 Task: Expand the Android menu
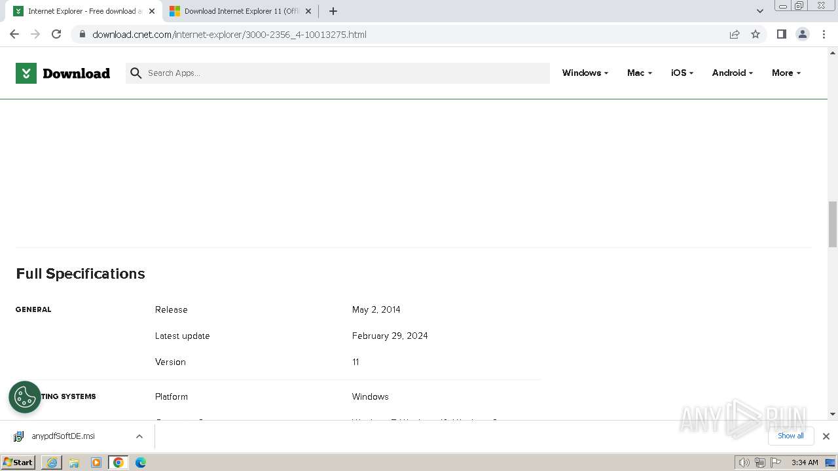tap(732, 73)
